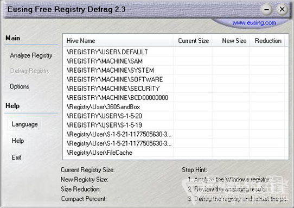Viewport: 294px width, 208px height.
Task: Open the www.eusing.com link
Action: 254,23
